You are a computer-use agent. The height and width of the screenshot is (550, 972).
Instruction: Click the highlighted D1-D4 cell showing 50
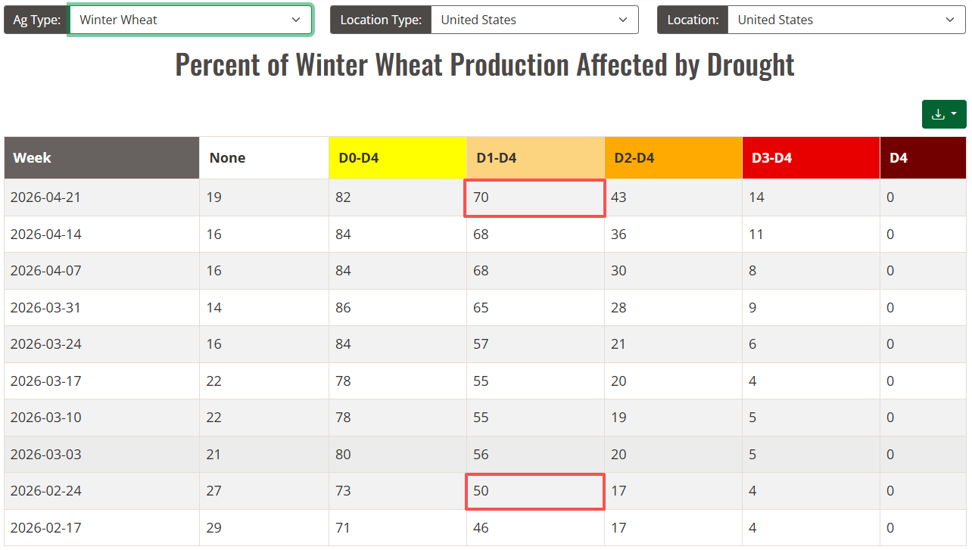pyautogui.click(x=534, y=492)
